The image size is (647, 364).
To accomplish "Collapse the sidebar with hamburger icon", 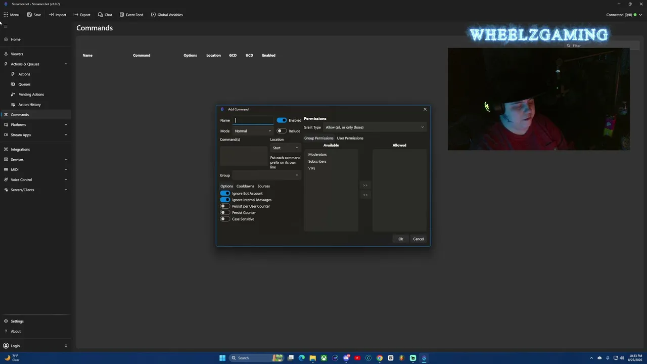I will tap(6, 26).
